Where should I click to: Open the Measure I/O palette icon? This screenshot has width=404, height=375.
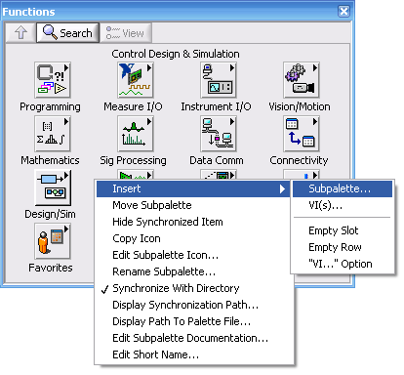pos(136,80)
